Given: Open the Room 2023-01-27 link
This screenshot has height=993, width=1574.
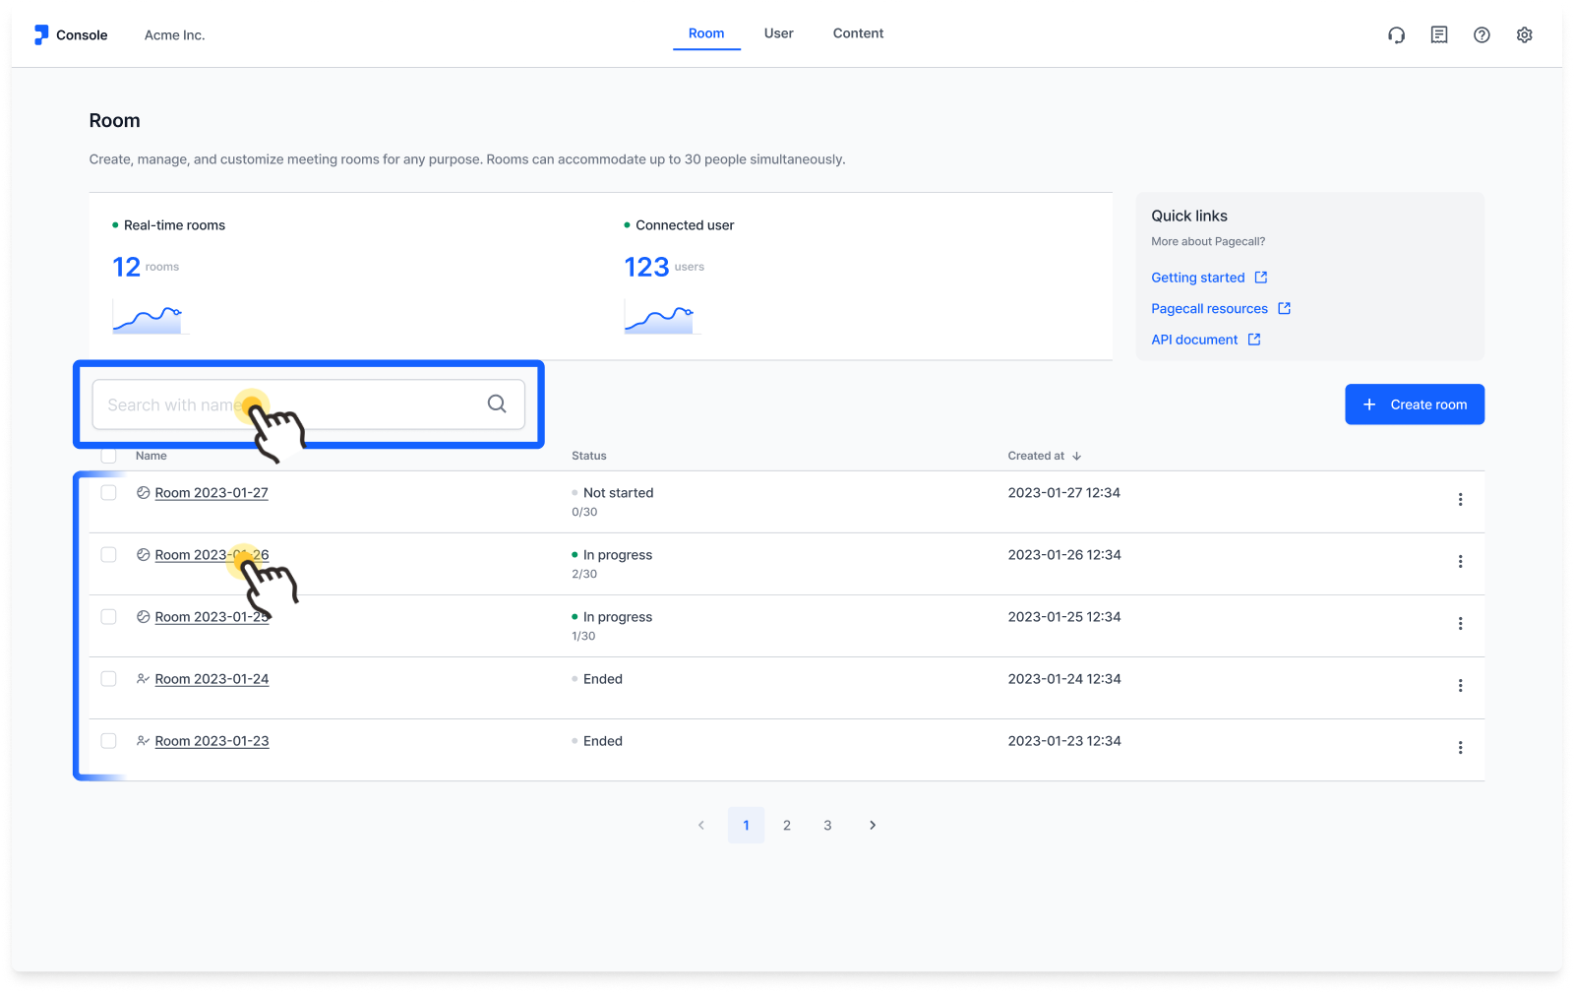Looking at the screenshot, I should click(212, 493).
